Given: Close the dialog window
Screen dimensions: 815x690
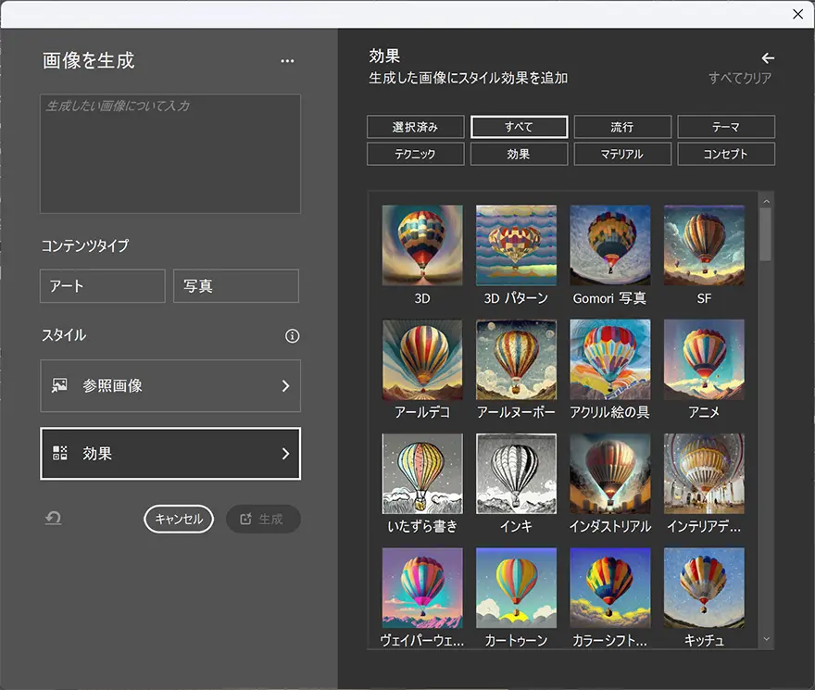Looking at the screenshot, I should 797,14.
